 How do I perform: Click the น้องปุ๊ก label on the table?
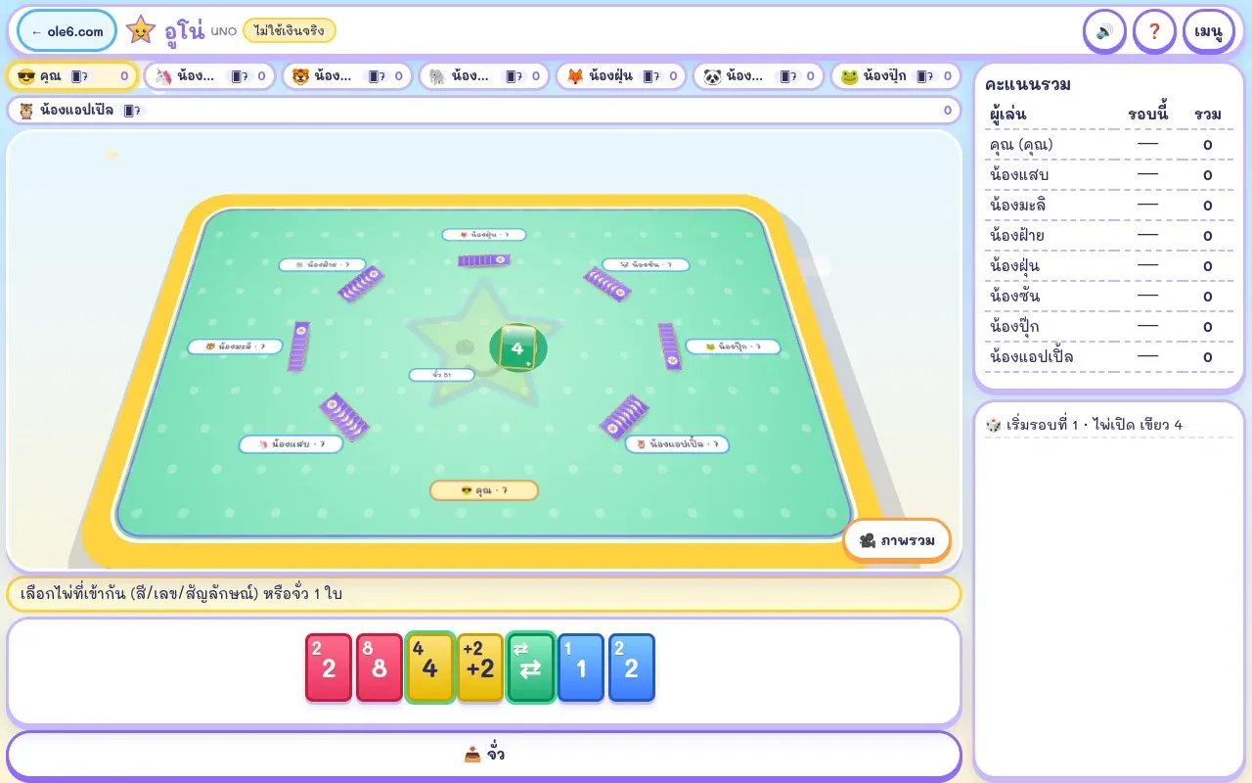coord(733,346)
